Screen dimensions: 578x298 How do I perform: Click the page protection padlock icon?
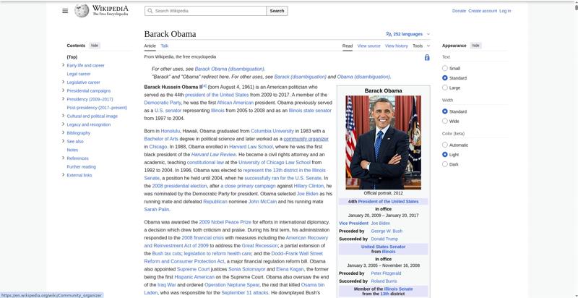[427, 57]
